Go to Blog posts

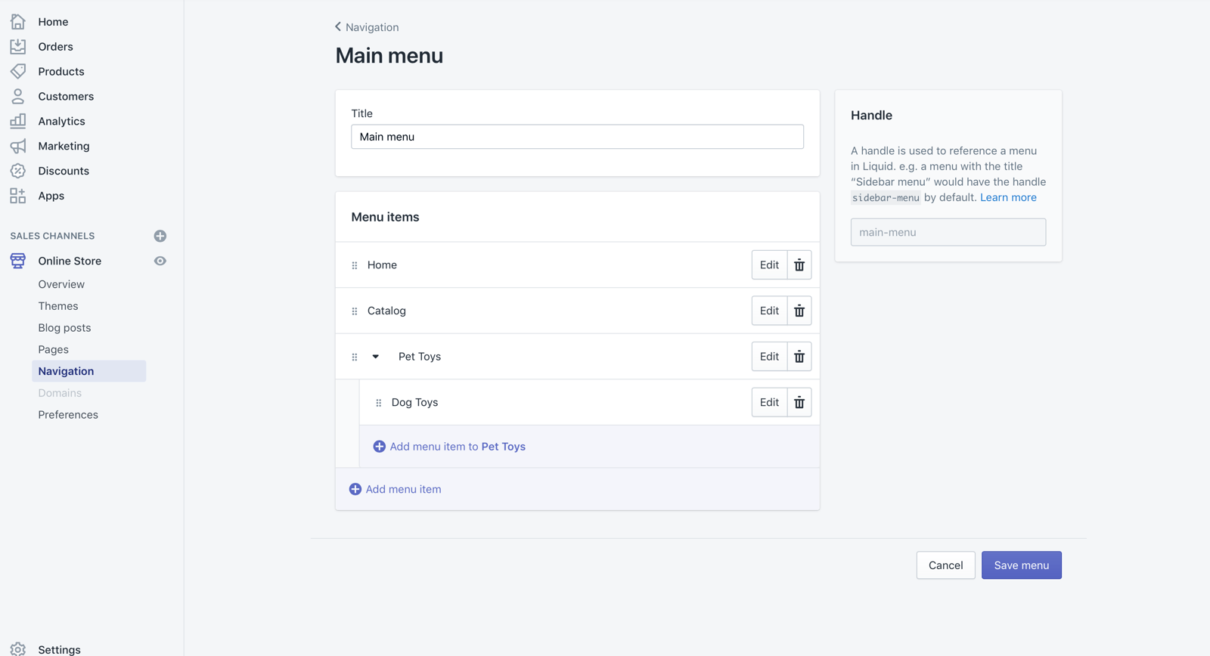[64, 328]
